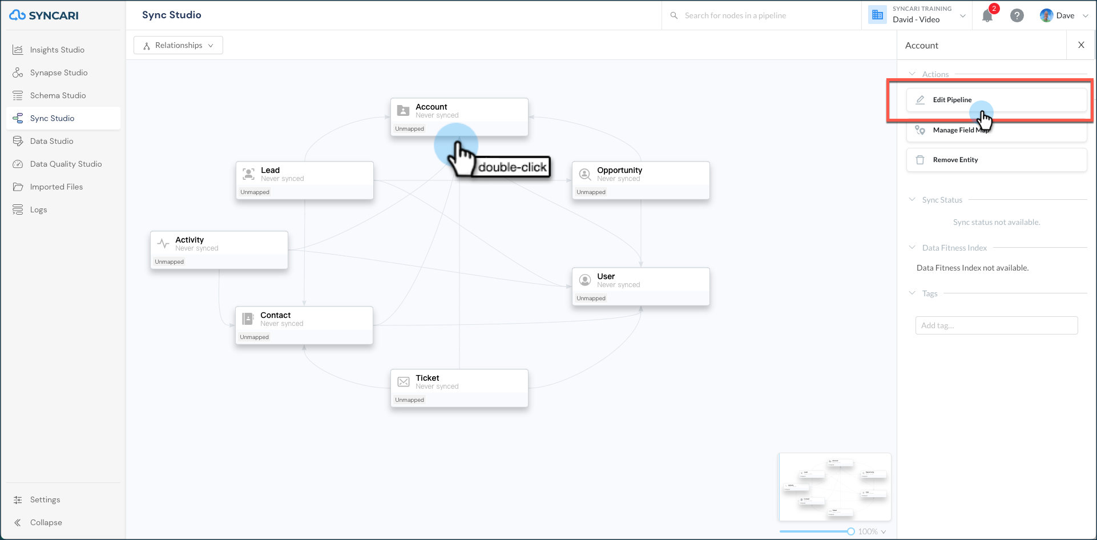Click the Collapse double-chevron icon
This screenshot has width=1097, height=540.
click(18, 522)
